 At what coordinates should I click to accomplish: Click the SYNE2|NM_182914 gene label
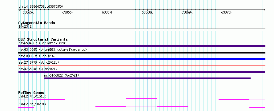tap(32, 104)
